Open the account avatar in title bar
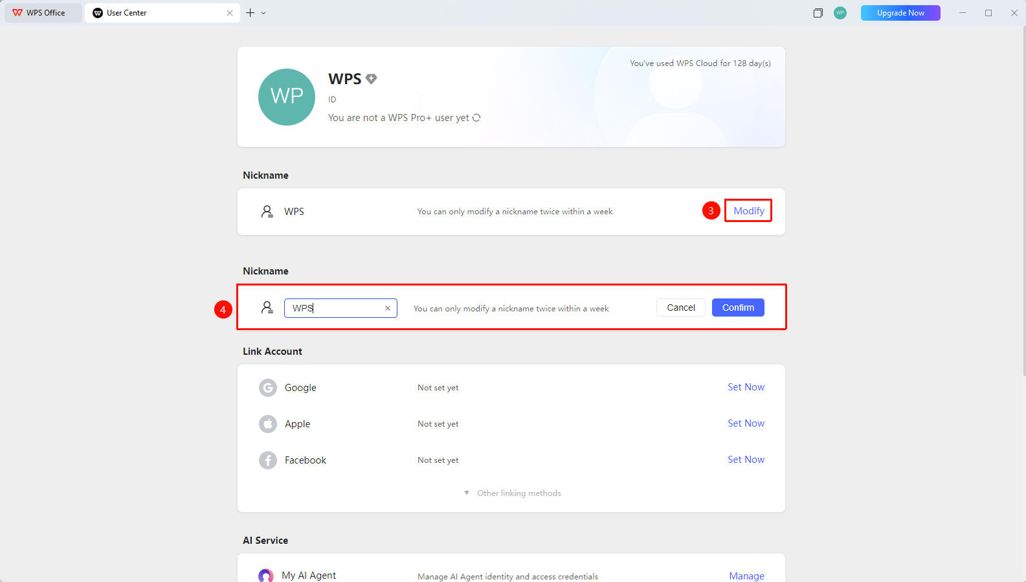The height and width of the screenshot is (582, 1026). (840, 13)
